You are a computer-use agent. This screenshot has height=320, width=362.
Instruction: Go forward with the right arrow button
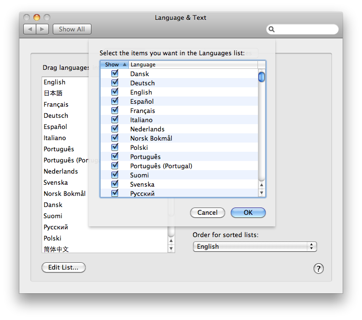[42, 29]
